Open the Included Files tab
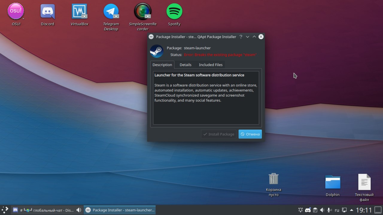The height and width of the screenshot is (215, 383). [x=211, y=65]
